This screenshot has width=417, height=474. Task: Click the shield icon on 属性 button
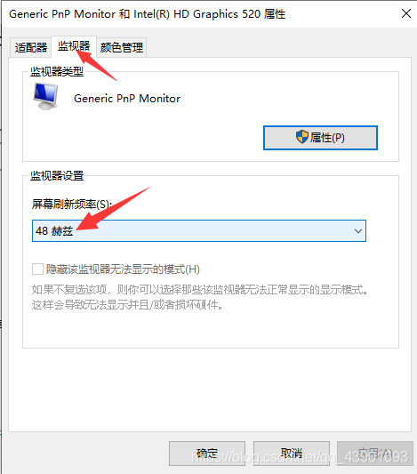click(x=302, y=137)
